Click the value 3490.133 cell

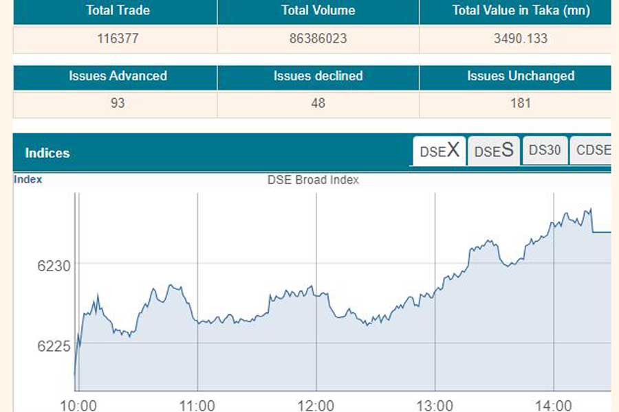[x=519, y=39]
